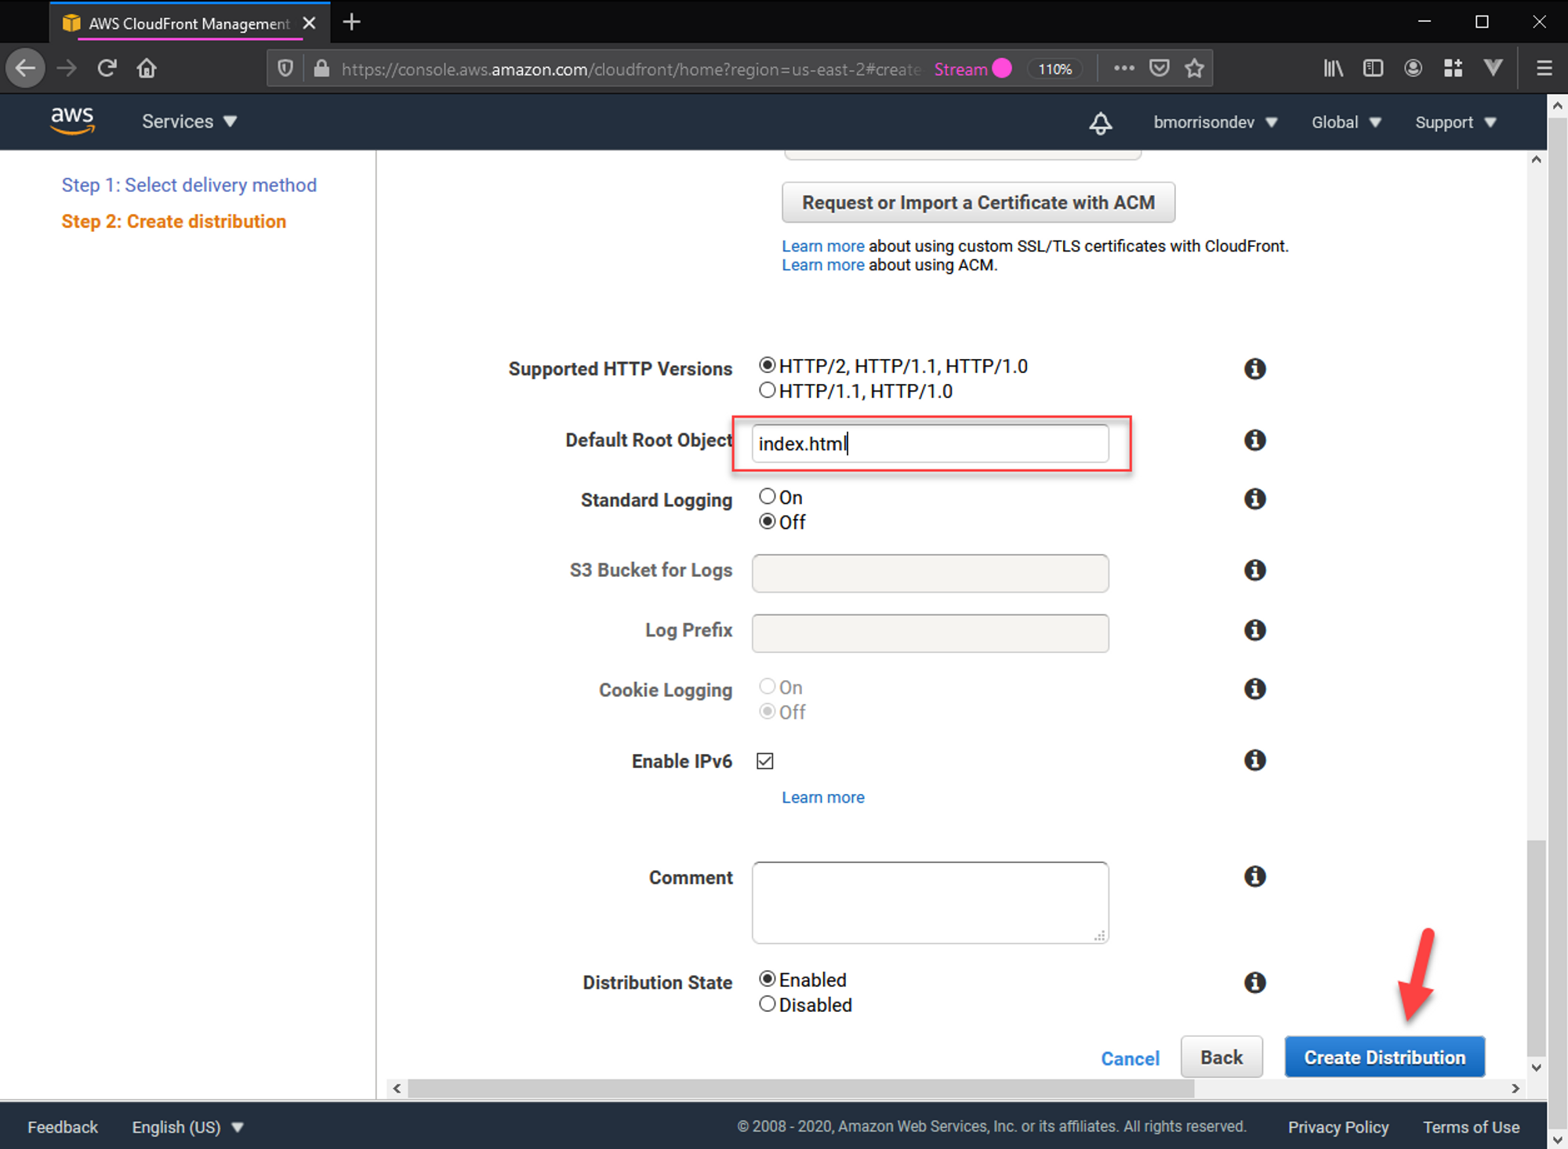Viewport: 1568px width, 1149px height.
Task: Click the 110% zoom level indicator
Action: pos(1054,69)
